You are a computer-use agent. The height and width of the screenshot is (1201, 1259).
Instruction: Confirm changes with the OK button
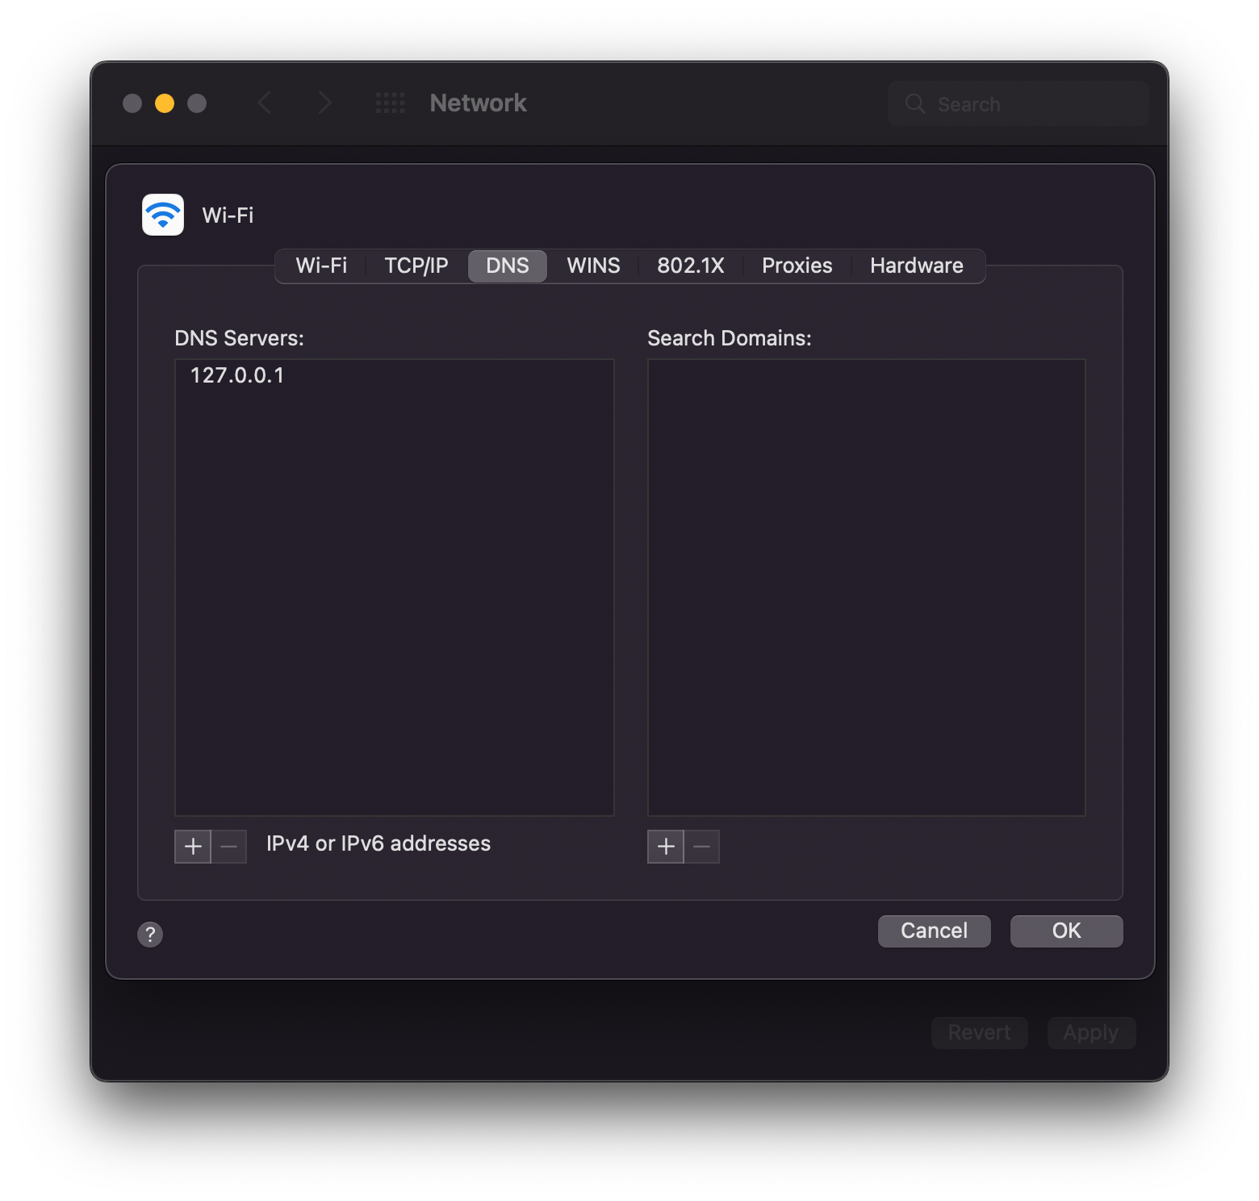[x=1065, y=931]
